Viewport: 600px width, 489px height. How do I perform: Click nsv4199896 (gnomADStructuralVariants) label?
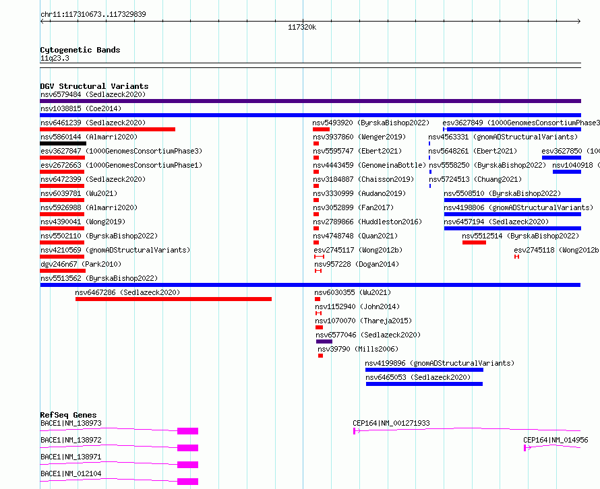pyautogui.click(x=440, y=363)
